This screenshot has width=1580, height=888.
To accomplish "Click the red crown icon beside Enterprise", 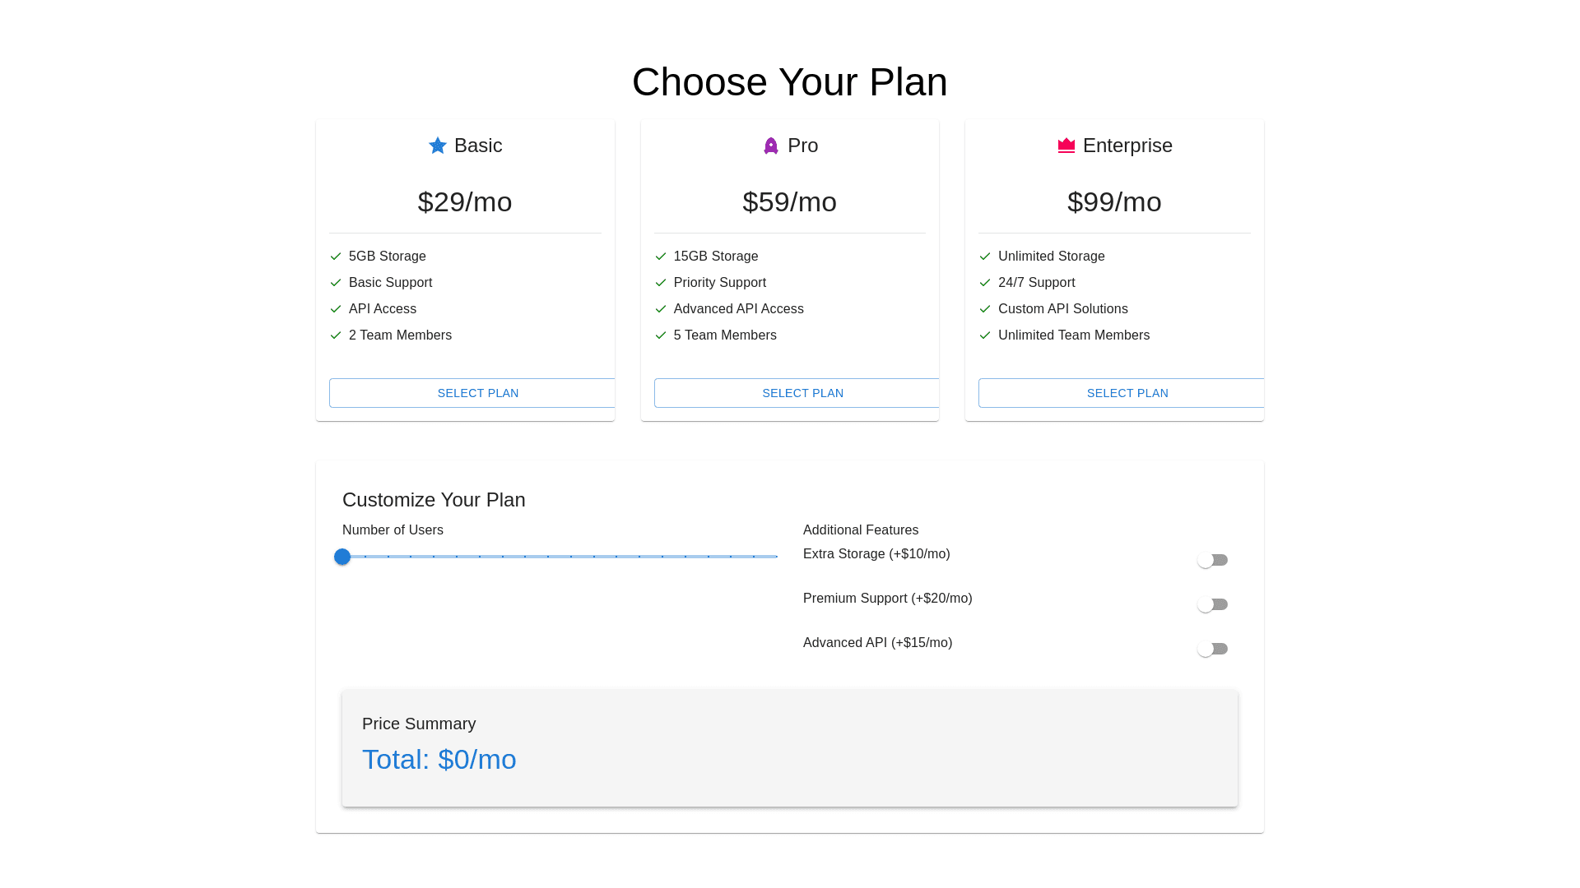I will 1066,146.
